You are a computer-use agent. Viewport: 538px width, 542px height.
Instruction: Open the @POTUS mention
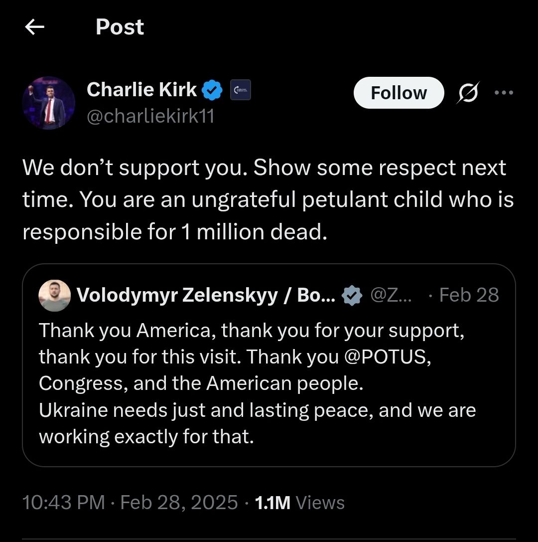click(386, 357)
